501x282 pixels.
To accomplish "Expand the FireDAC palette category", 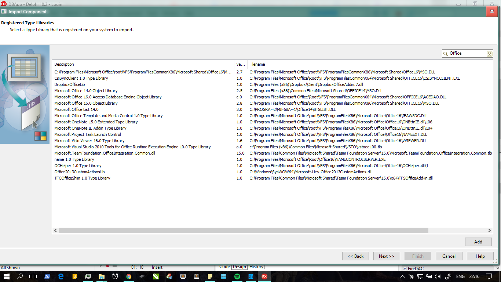I will [405, 268].
